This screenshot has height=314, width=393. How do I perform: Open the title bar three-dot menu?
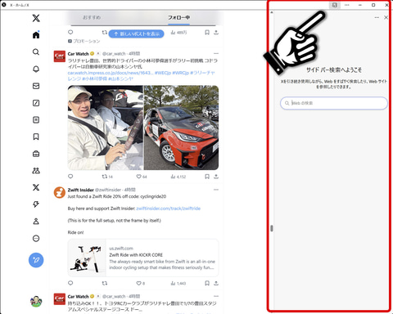347,5
